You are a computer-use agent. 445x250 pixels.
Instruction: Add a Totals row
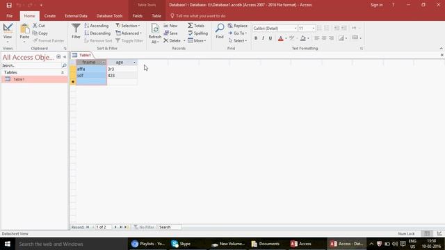[x=196, y=26]
